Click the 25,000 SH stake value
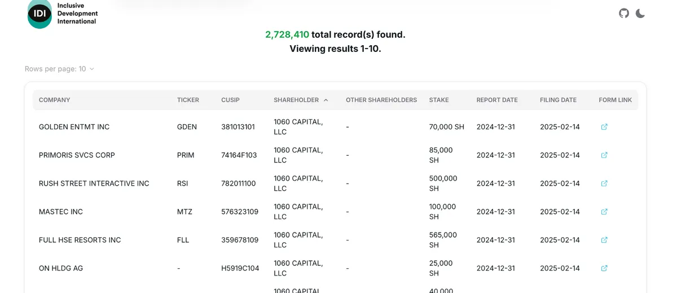Viewport: 677px width, 293px height. (x=441, y=268)
